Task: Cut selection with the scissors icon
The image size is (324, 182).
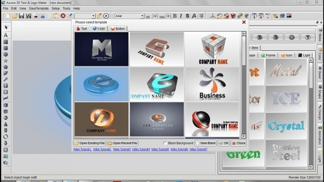Action: (x=42, y=16)
